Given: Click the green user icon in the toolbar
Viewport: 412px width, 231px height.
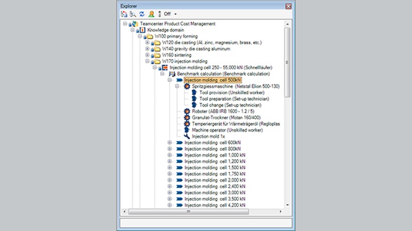Looking at the screenshot, I should 151,14.
